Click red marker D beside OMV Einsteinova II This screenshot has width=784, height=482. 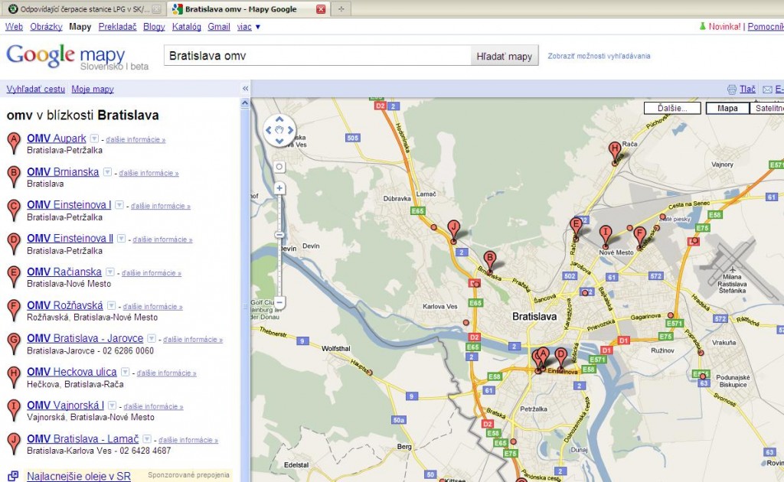[x=14, y=243]
